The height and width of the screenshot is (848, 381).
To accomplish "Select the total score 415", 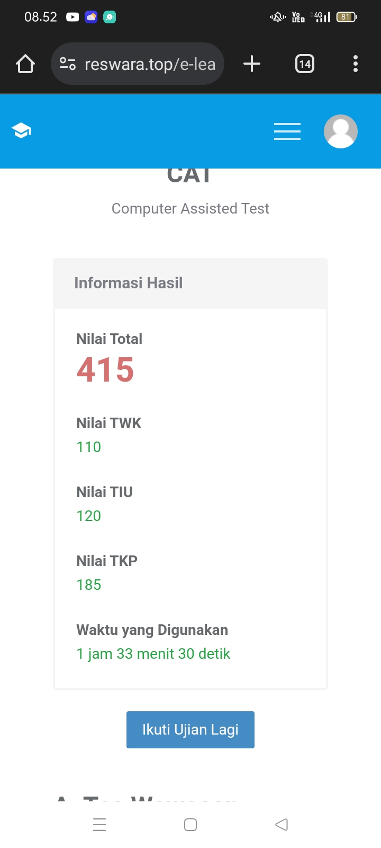I will (x=105, y=369).
